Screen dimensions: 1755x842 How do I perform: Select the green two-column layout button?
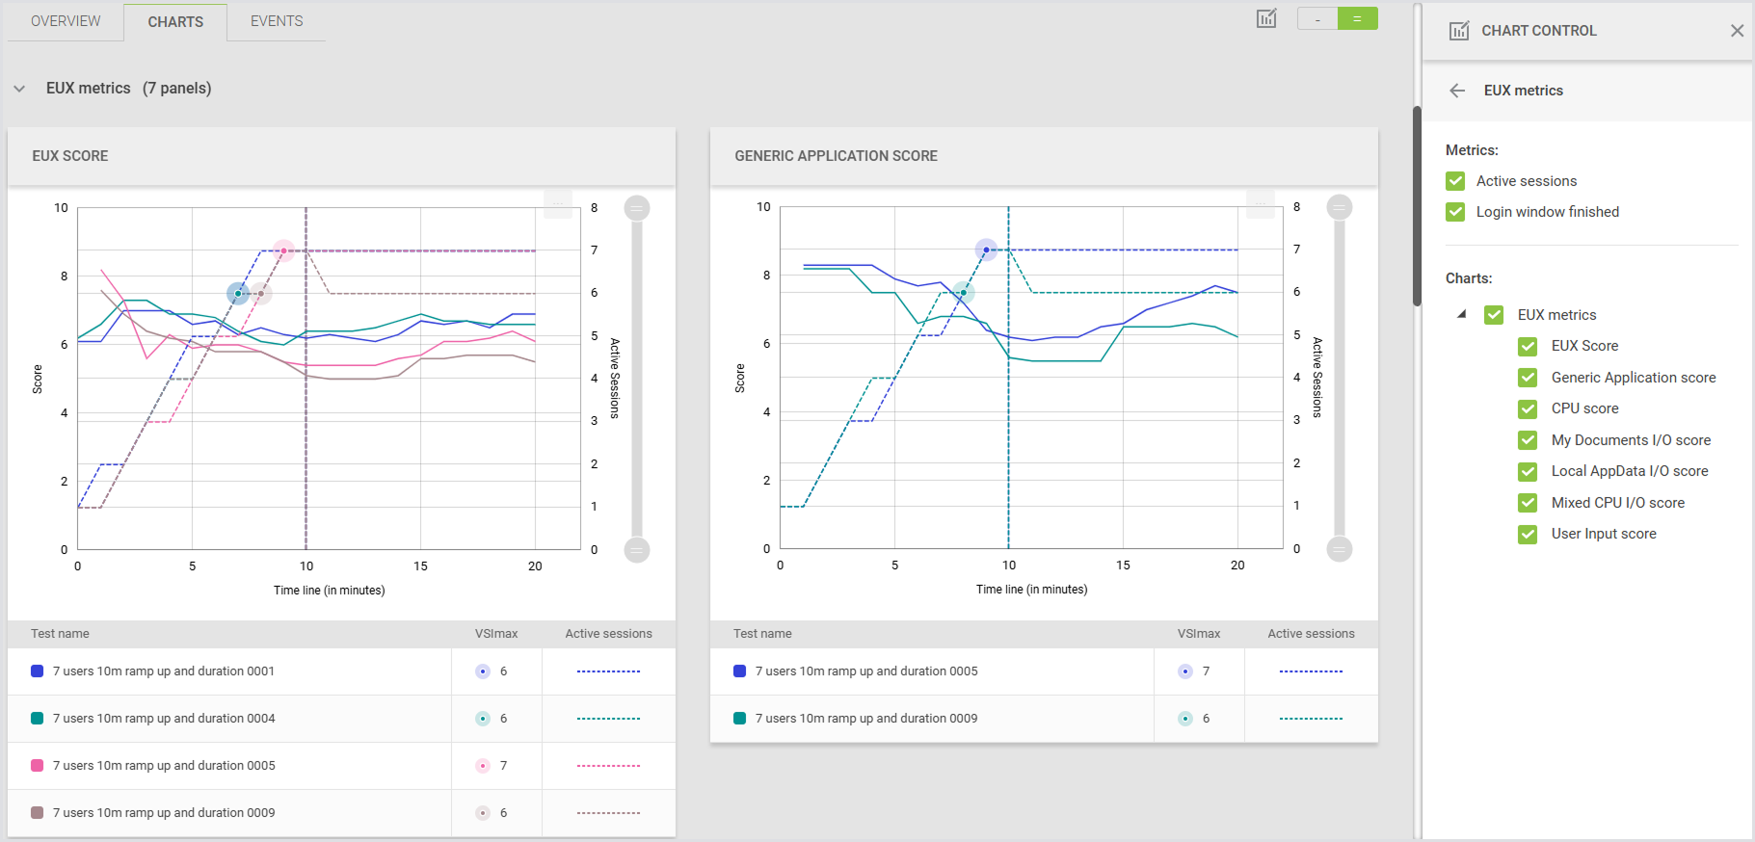click(x=1357, y=18)
